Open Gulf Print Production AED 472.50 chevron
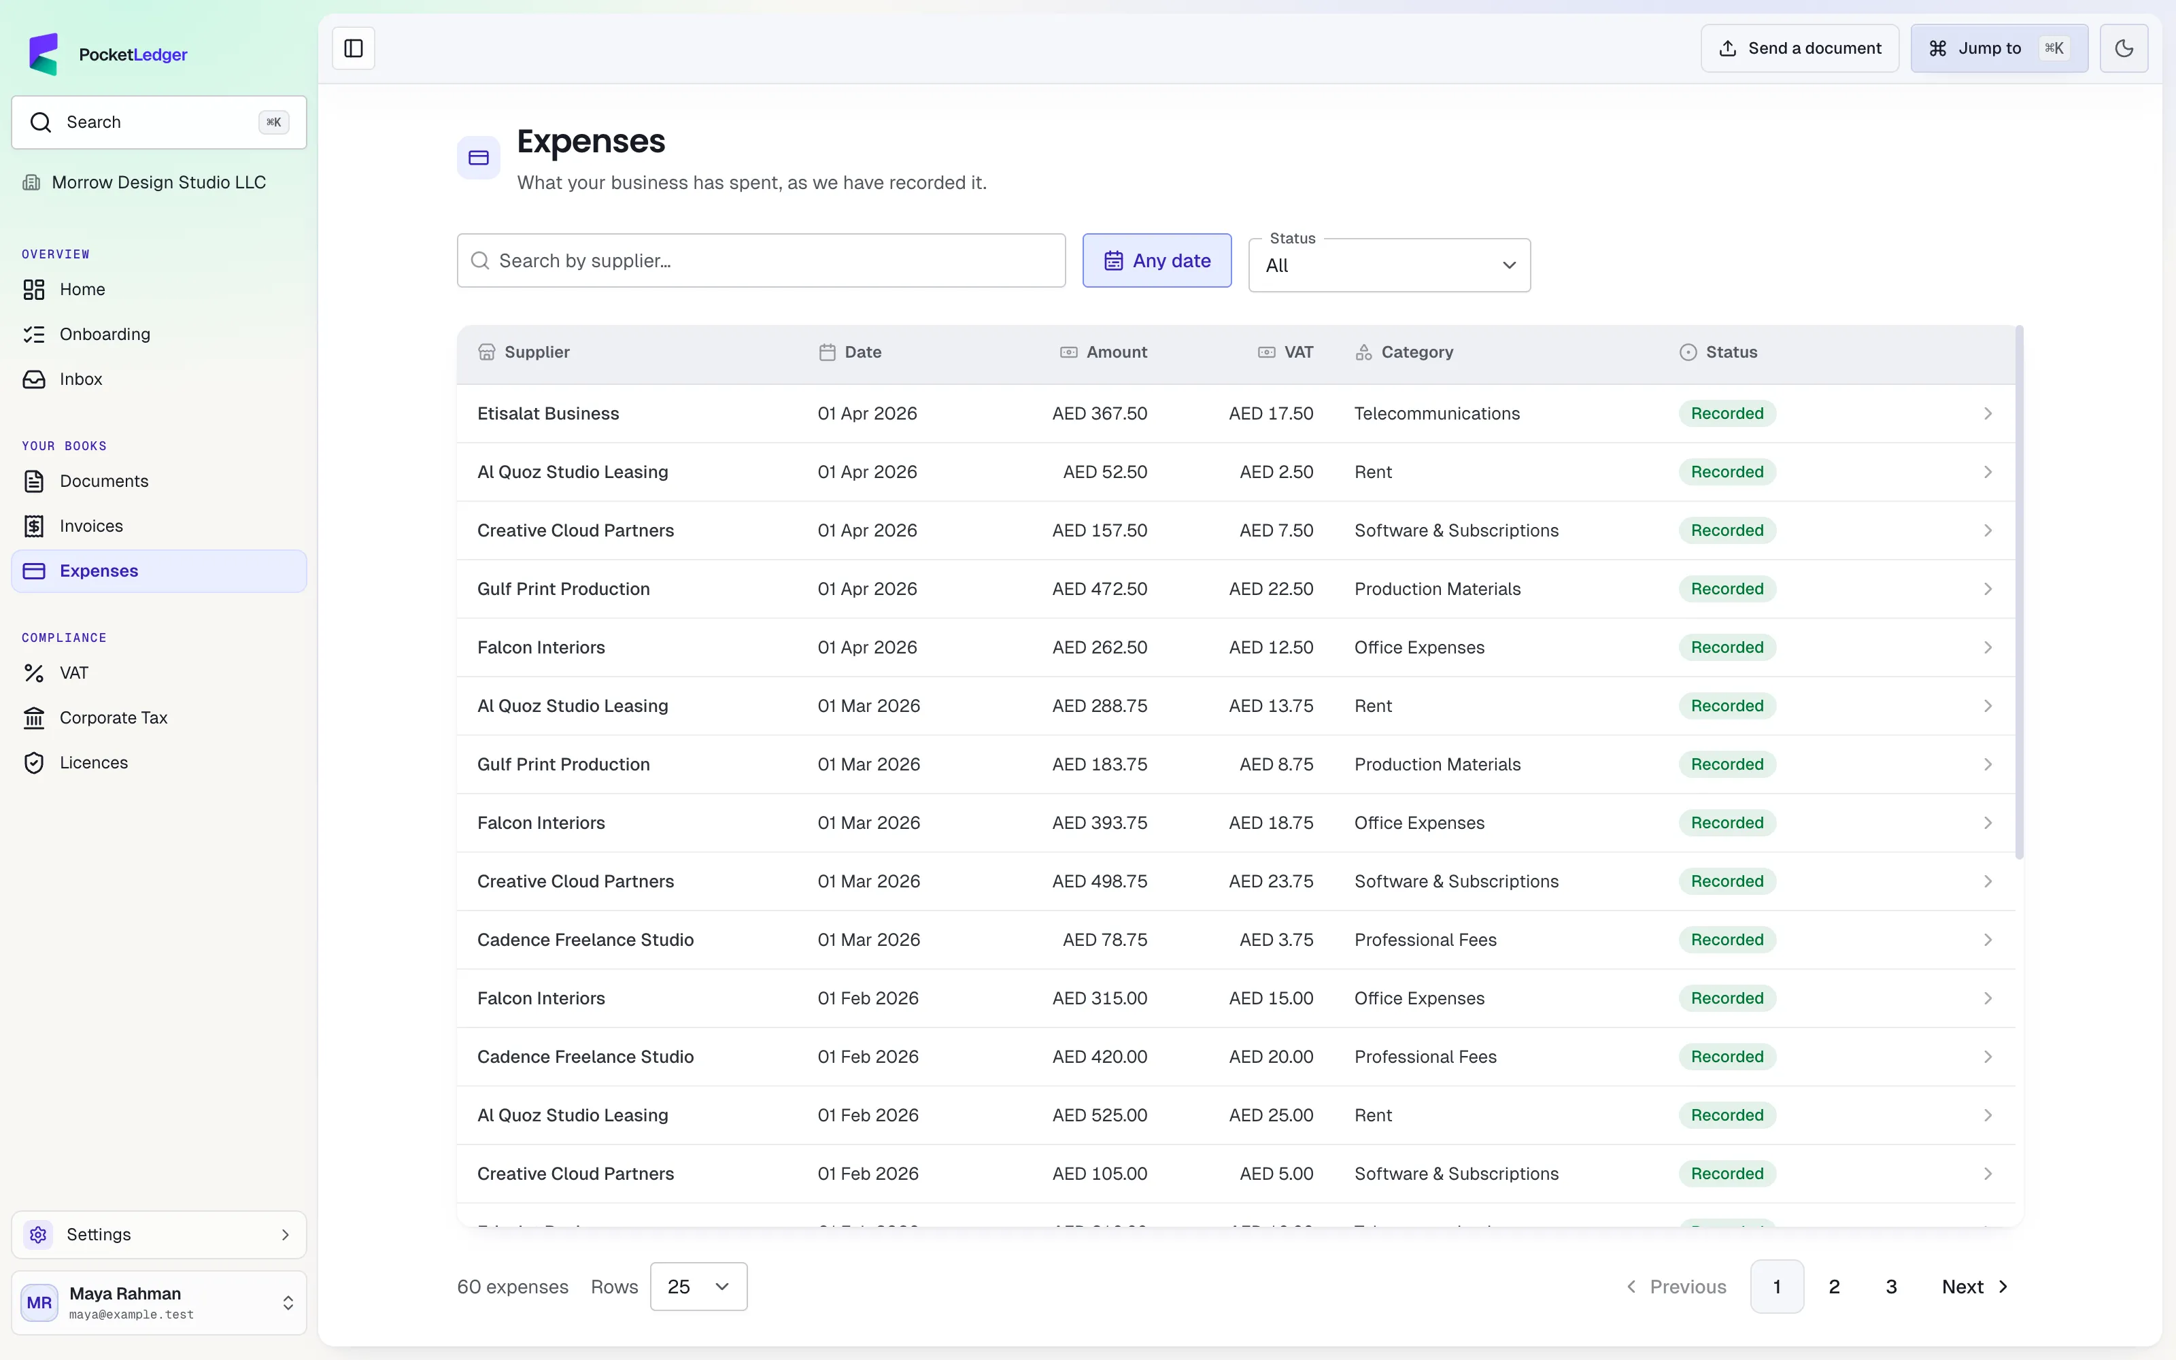Image resolution: width=2176 pixels, height=1360 pixels. (x=1988, y=589)
